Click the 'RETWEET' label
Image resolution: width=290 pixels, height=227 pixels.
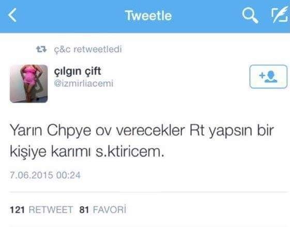51,210
